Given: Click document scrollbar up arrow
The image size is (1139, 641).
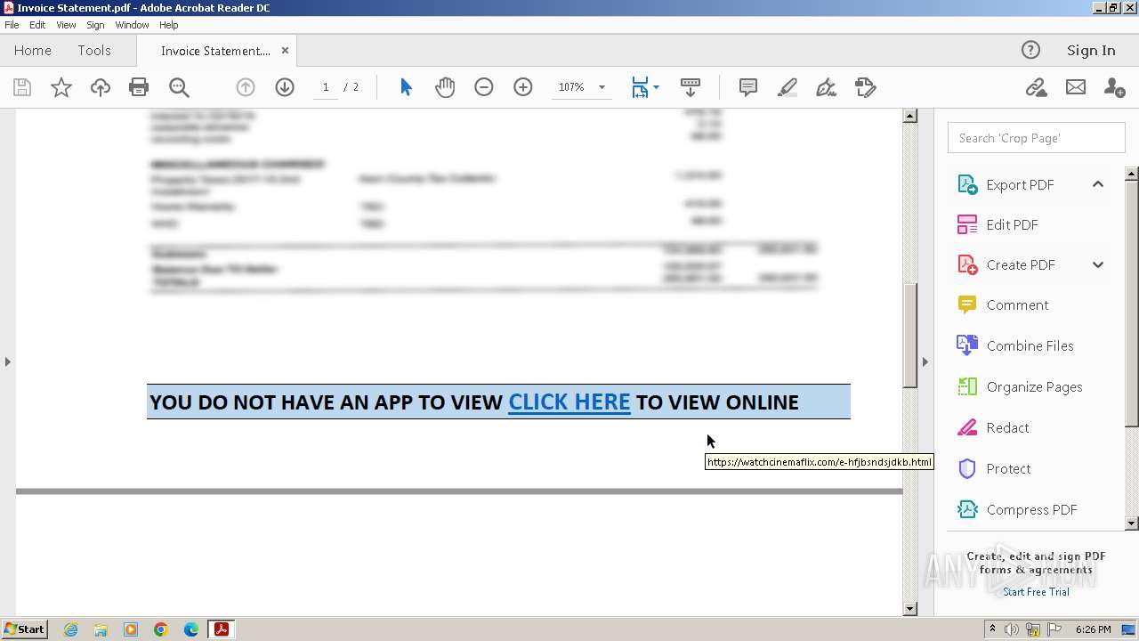Looking at the screenshot, I should [x=909, y=116].
